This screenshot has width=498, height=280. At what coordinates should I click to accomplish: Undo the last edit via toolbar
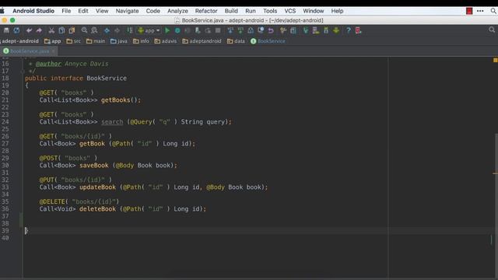click(x=29, y=30)
